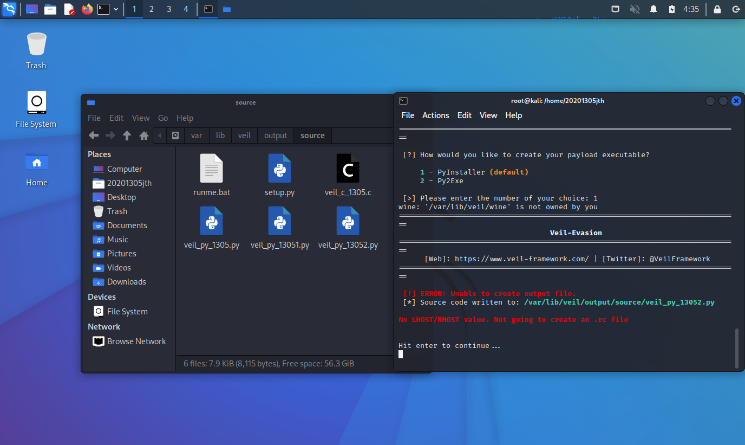Open the File menu in the file manager
Viewport: 745px width, 445px height.
[94, 118]
